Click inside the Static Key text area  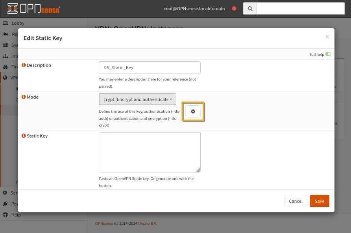click(150, 152)
